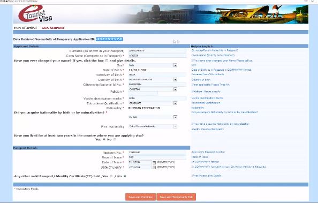
Task: Click the Place of Issue field
Action: click(157, 157)
